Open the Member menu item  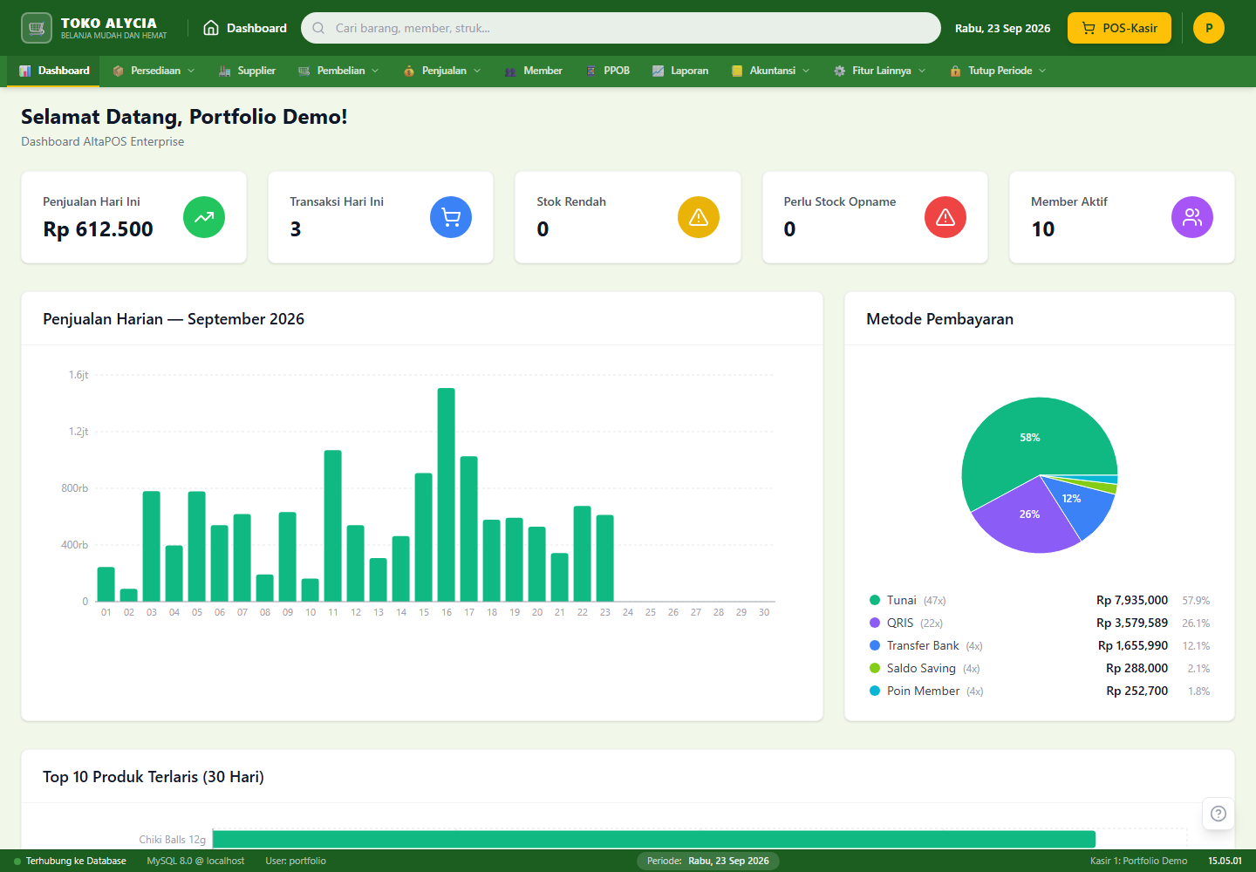[533, 71]
